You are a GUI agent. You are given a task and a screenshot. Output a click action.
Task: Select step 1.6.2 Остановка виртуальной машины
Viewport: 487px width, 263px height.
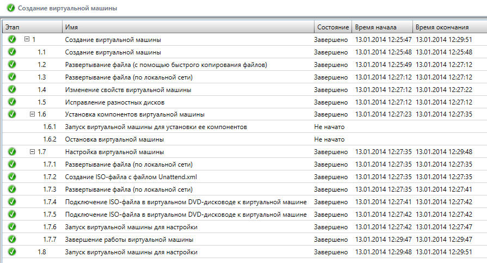point(114,139)
